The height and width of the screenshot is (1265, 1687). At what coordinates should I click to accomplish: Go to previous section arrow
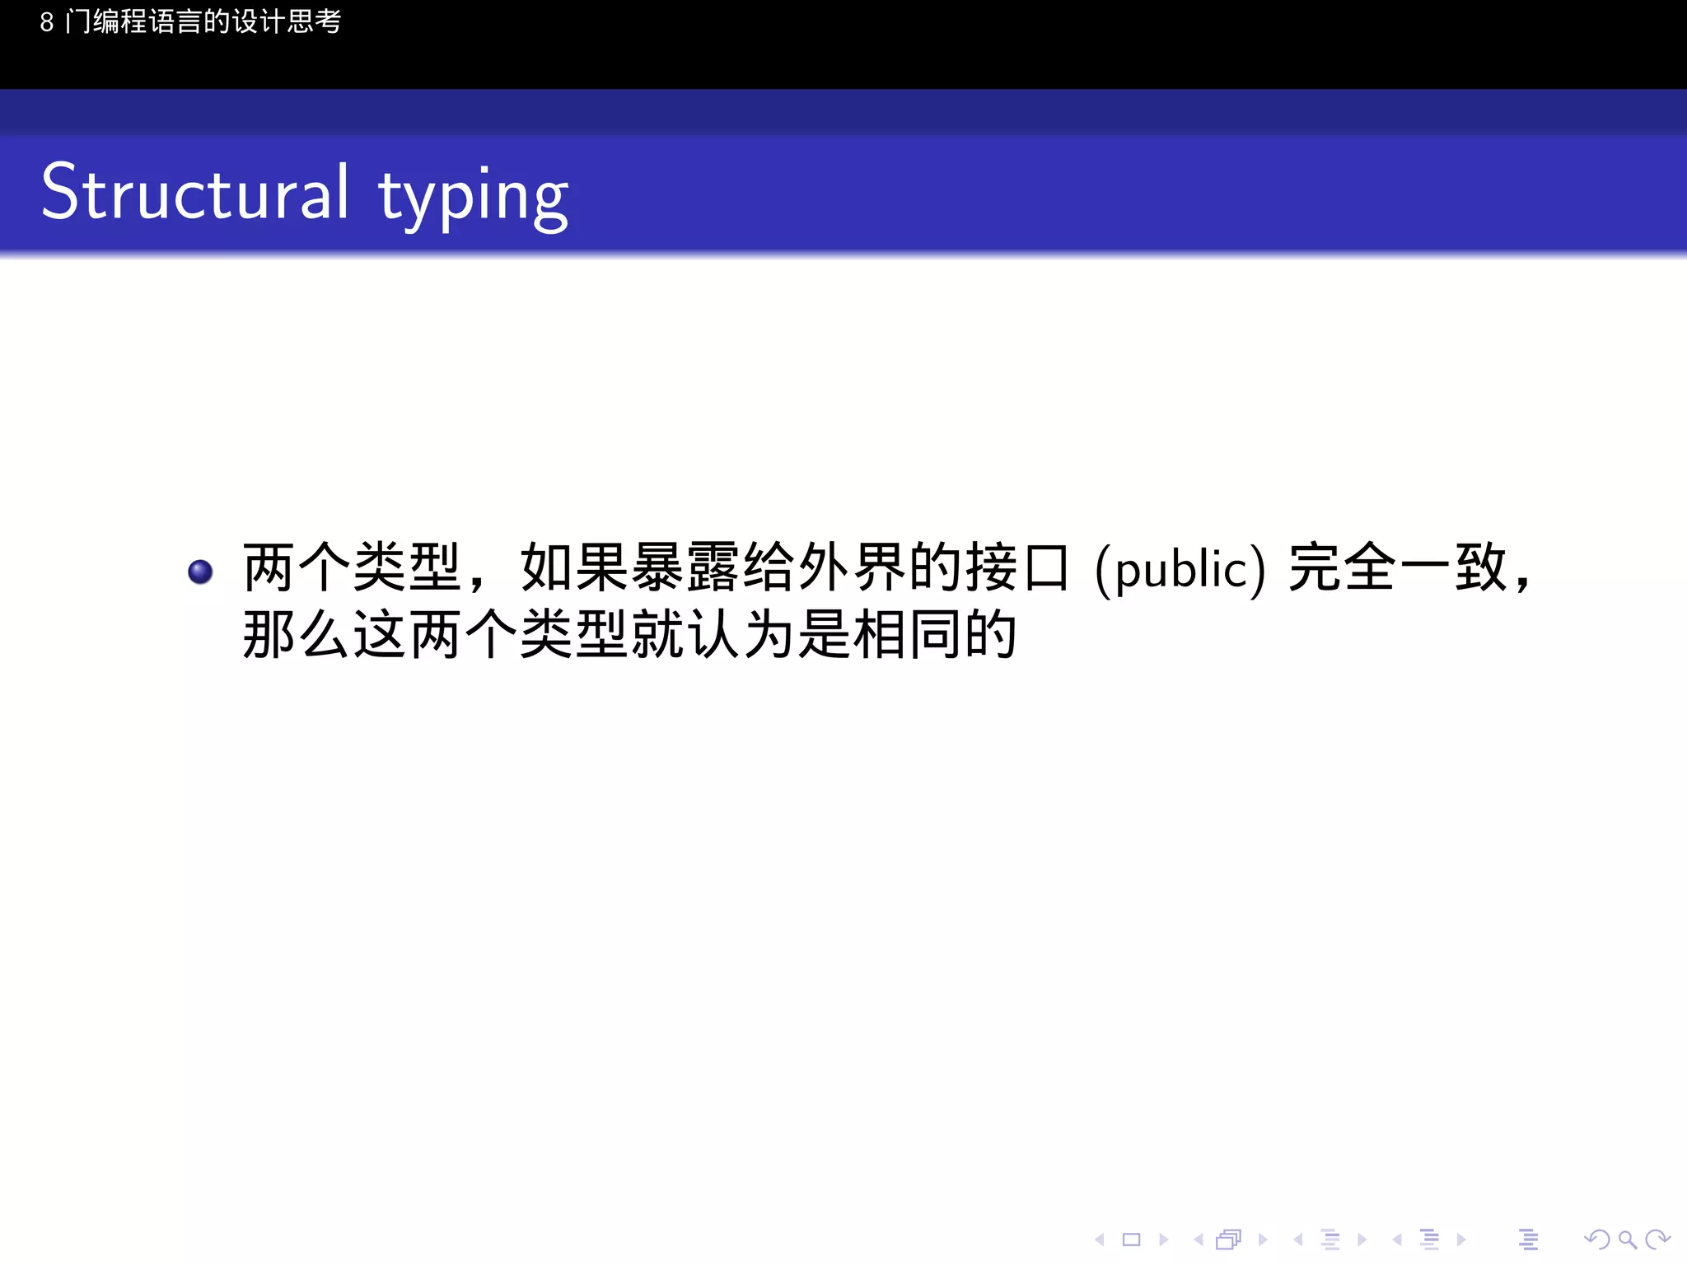(1397, 1239)
